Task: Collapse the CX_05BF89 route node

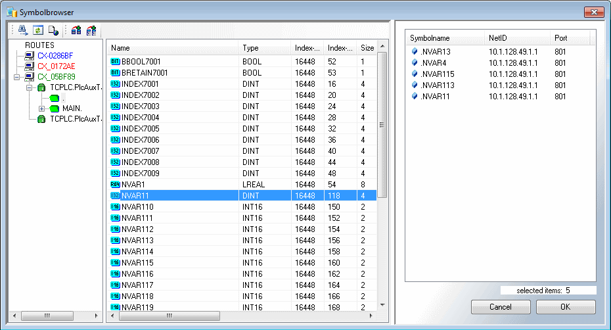Action: pos(16,77)
